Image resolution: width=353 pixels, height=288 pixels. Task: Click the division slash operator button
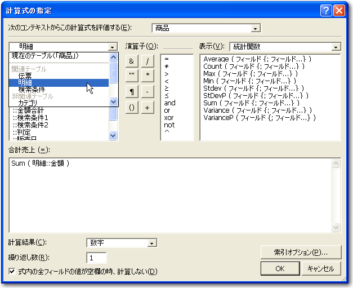tap(147, 61)
